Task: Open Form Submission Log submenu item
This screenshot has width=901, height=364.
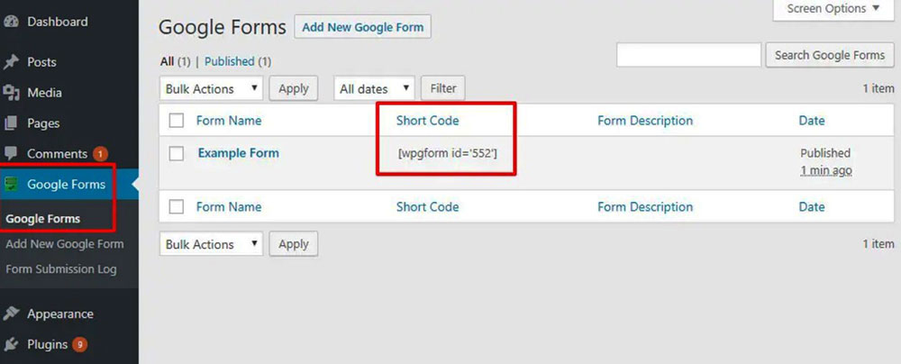Action: point(61,269)
